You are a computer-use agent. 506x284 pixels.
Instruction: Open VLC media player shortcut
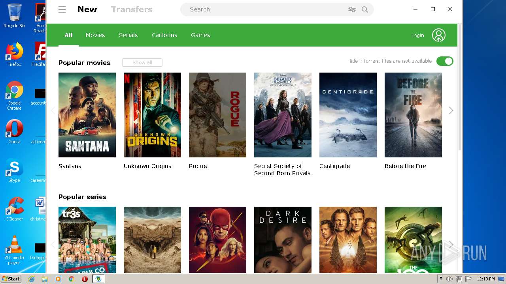tap(14, 250)
